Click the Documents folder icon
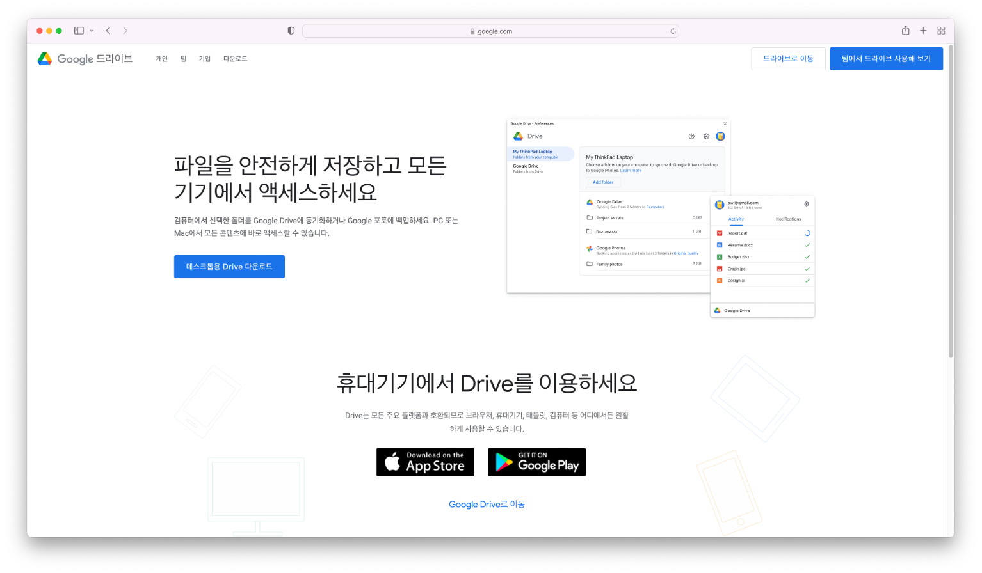 click(x=590, y=232)
